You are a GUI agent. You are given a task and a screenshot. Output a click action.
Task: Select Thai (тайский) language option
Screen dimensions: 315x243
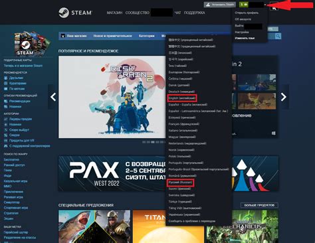[177, 66]
